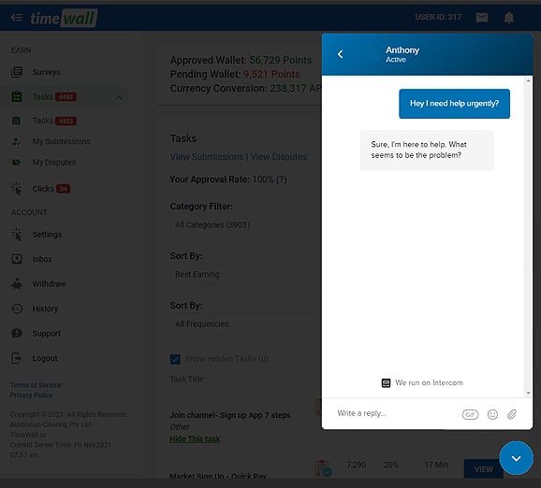Open the View Submissions link

tap(207, 157)
